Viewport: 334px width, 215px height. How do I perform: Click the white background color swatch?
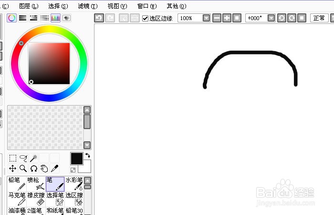pos(87,169)
